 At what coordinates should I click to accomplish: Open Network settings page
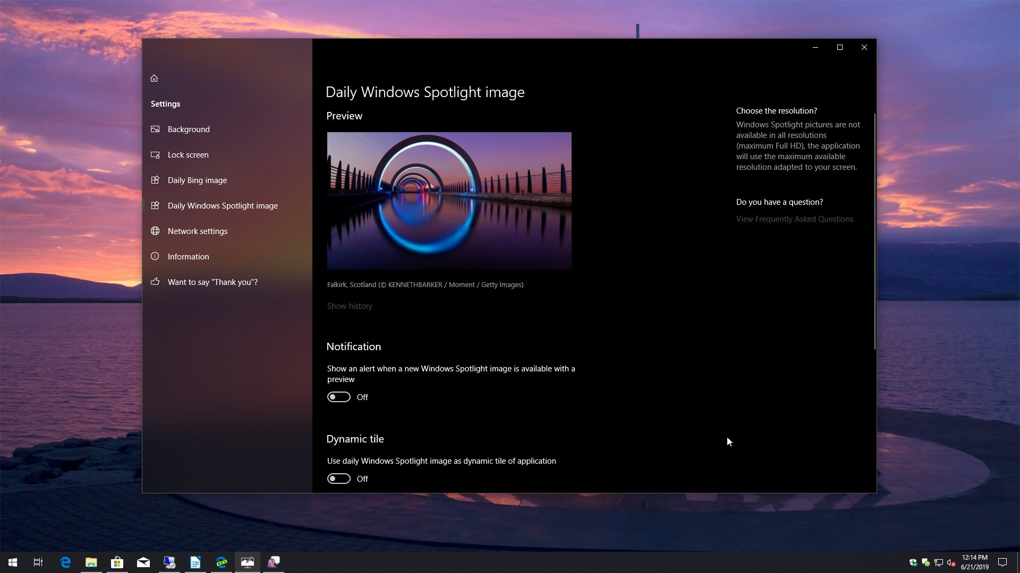click(x=227, y=231)
